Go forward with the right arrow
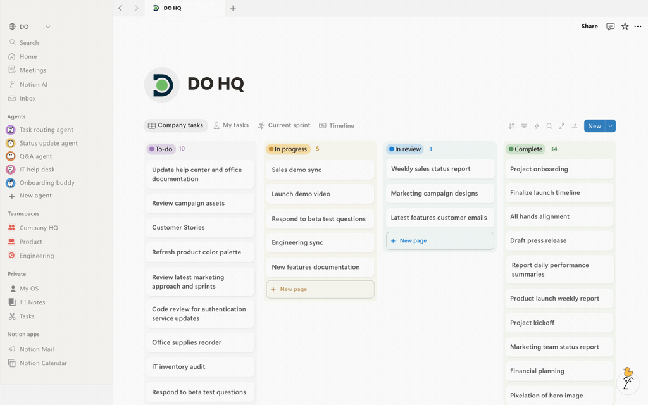Viewport: 648px width, 405px height. tap(137, 8)
